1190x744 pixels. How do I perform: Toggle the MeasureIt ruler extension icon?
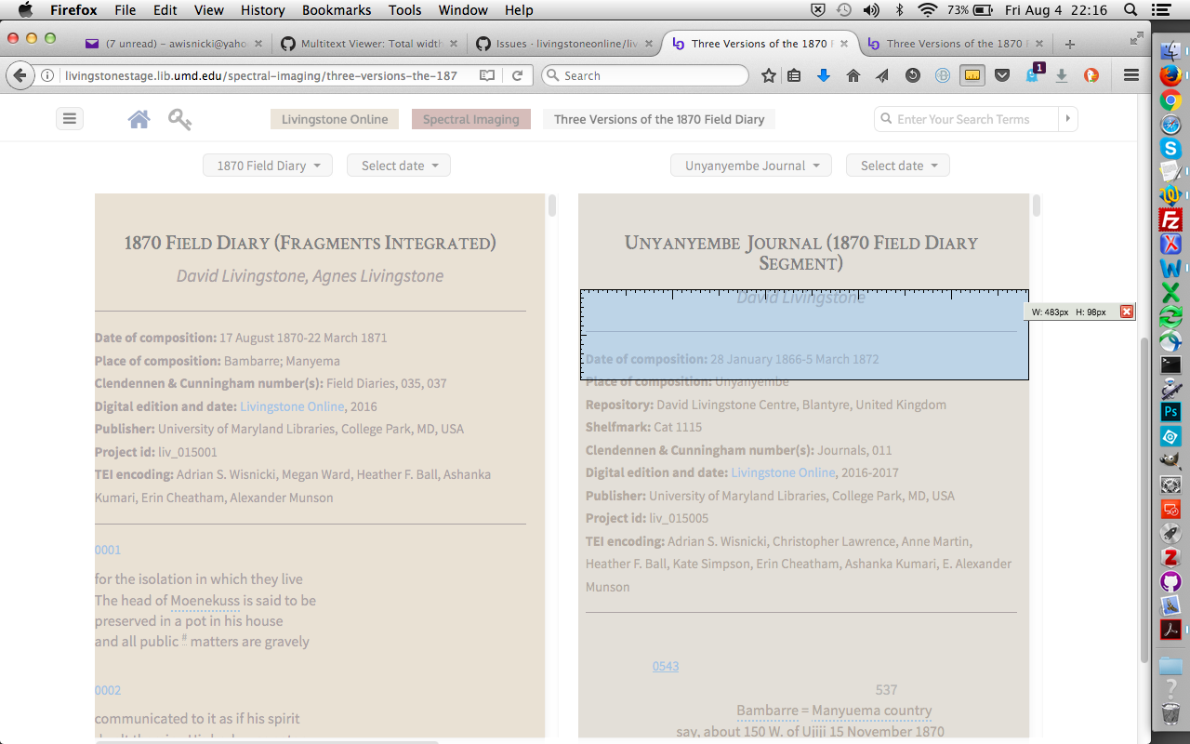pos(972,76)
